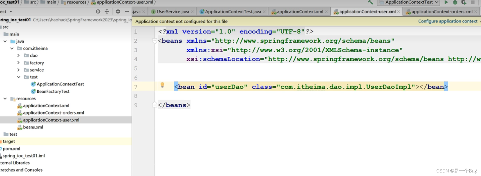The height and width of the screenshot is (176, 481).
Task: Select spring_ioc_test01.iml file
Action: [23, 156]
